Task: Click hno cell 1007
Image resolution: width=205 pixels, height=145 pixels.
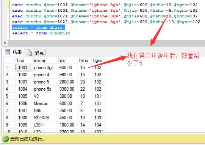Action: (23, 111)
